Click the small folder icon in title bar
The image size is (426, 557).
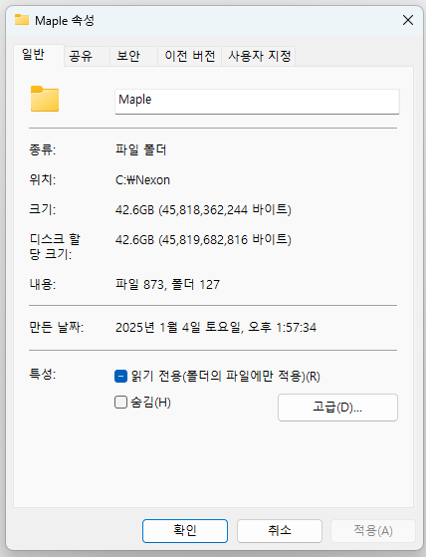(22, 20)
